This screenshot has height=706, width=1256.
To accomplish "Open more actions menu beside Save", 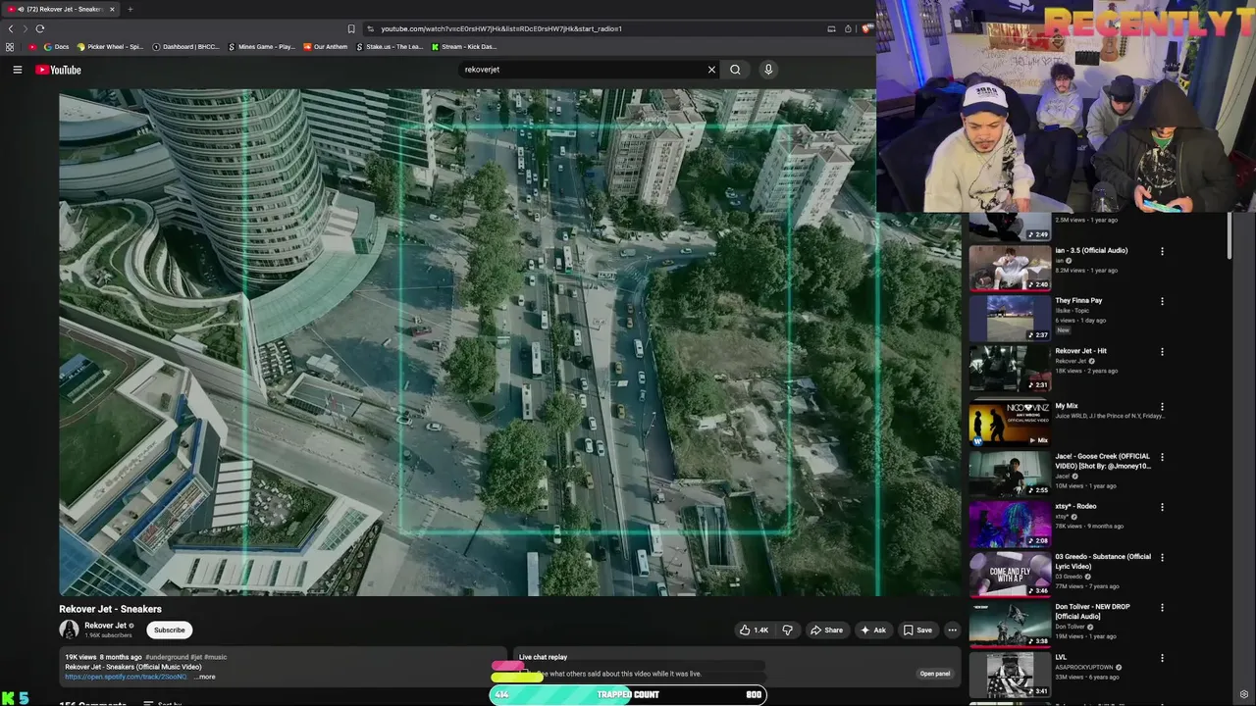I will pyautogui.click(x=952, y=630).
